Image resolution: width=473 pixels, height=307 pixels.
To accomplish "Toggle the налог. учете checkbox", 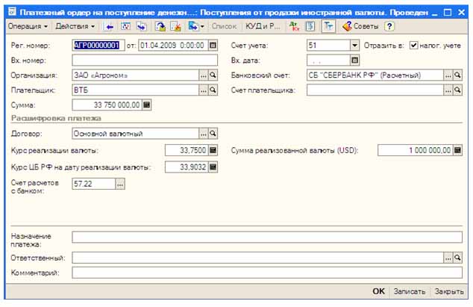I will 414,45.
